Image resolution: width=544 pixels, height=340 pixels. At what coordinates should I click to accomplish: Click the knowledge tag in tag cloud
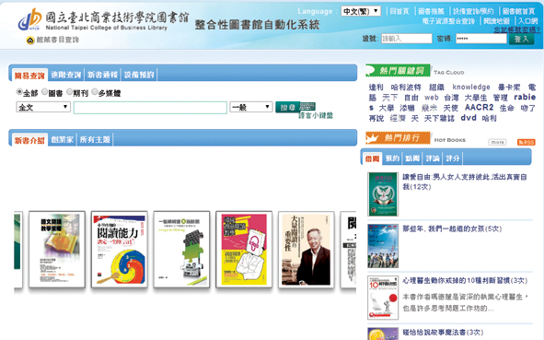471,87
